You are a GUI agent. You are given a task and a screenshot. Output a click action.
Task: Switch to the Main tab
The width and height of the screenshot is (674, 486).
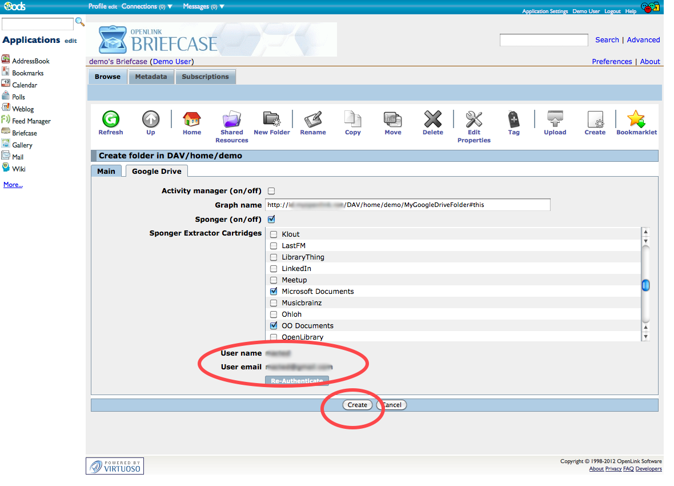(x=106, y=171)
